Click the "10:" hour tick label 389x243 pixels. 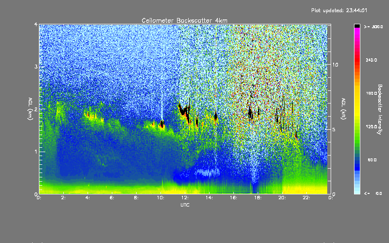coord(161,198)
